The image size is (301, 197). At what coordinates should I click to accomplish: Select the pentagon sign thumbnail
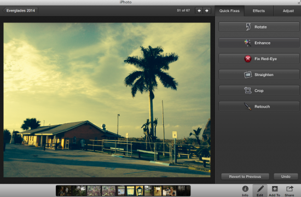click(x=140, y=190)
